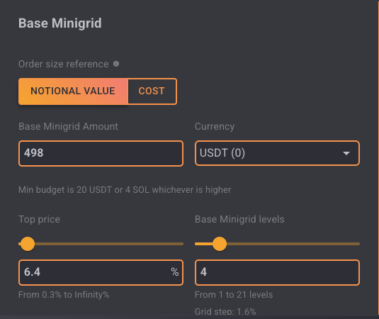Click the Currency dropdown arrow
The width and height of the screenshot is (379, 319).
tap(346, 153)
